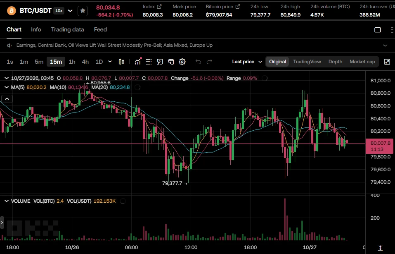Add BTC/USDT to favorites with the star

coord(83,11)
